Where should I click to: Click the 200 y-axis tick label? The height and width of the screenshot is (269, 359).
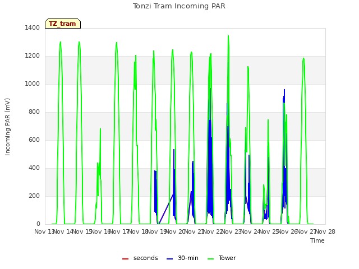(x=34, y=196)
